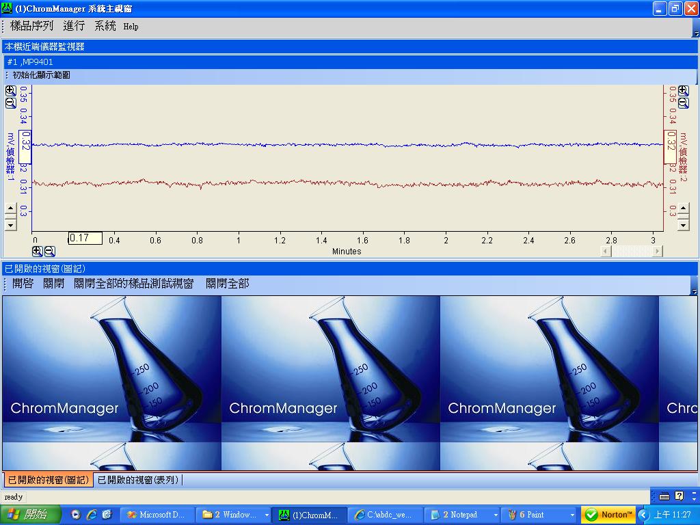Switch to (1)ChromM... taskbar item

(x=310, y=515)
